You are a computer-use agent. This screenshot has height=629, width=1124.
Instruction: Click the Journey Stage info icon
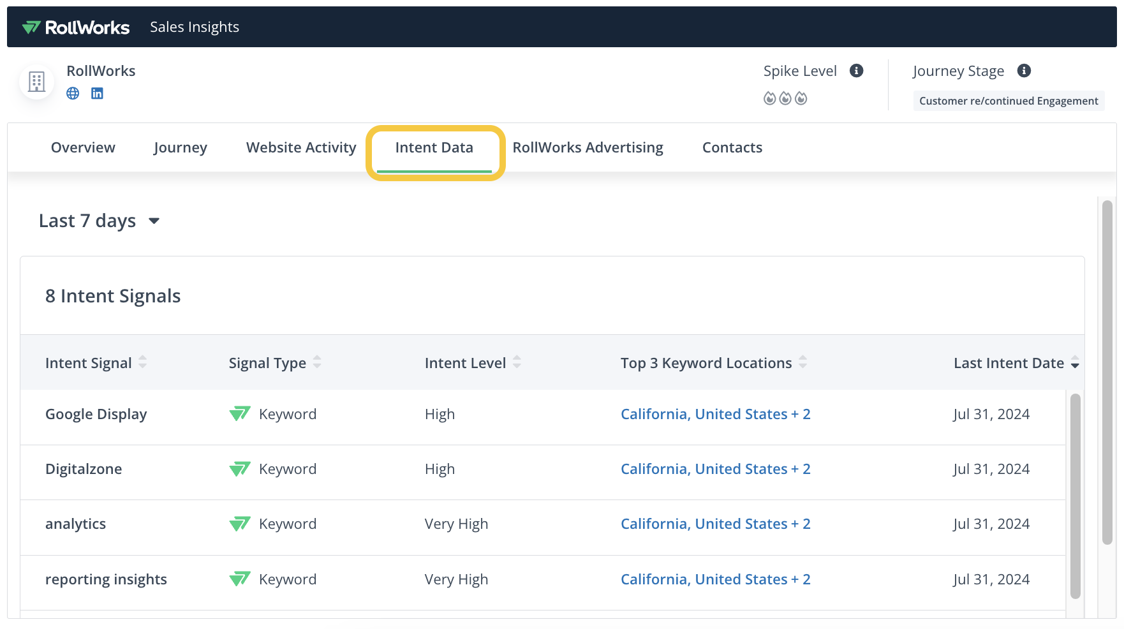point(1024,71)
